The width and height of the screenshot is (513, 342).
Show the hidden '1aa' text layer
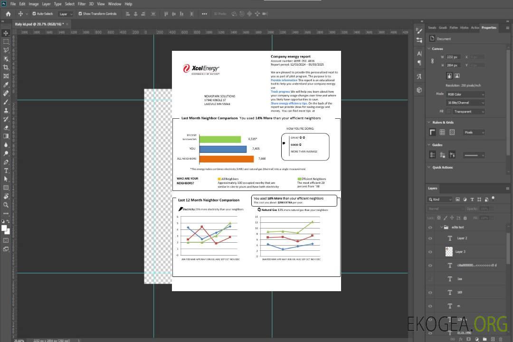coord(430,279)
